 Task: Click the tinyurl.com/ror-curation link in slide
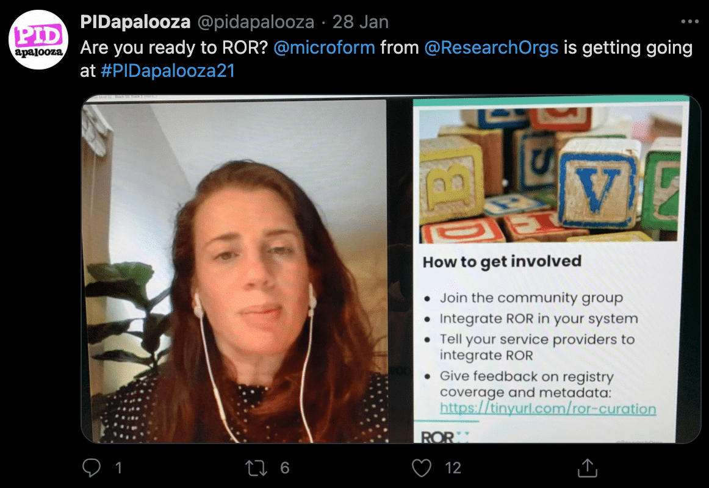click(x=547, y=409)
